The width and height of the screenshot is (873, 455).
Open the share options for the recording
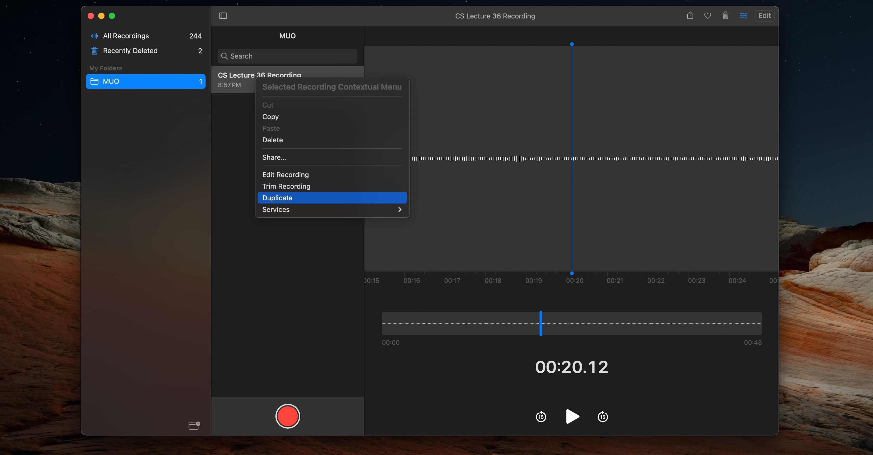690,16
